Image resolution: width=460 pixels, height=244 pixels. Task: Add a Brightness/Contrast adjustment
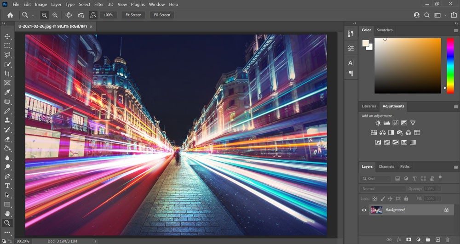coord(378,123)
